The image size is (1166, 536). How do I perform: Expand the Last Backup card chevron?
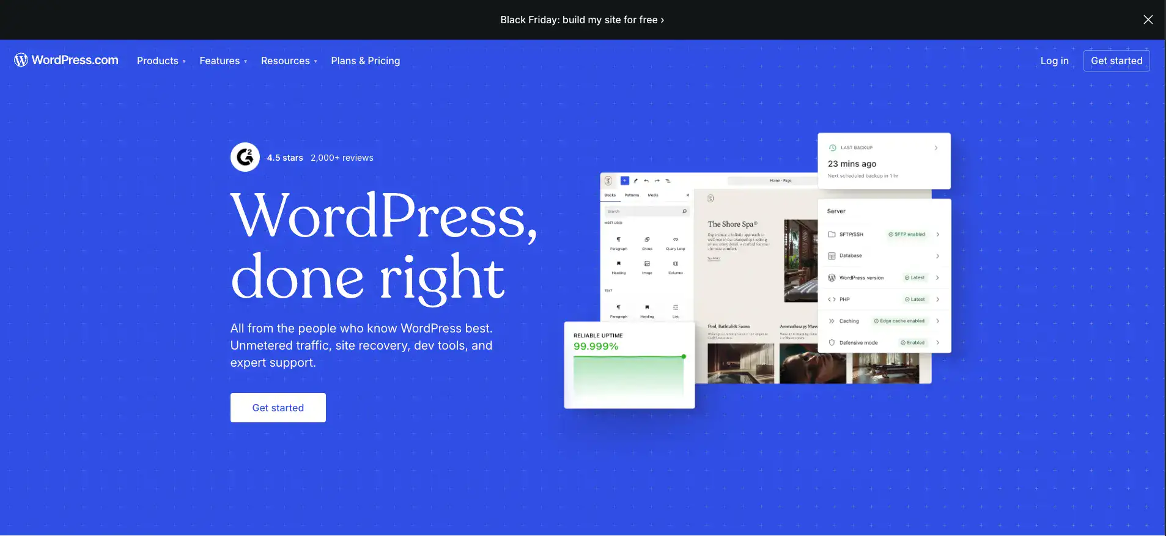[936, 147]
